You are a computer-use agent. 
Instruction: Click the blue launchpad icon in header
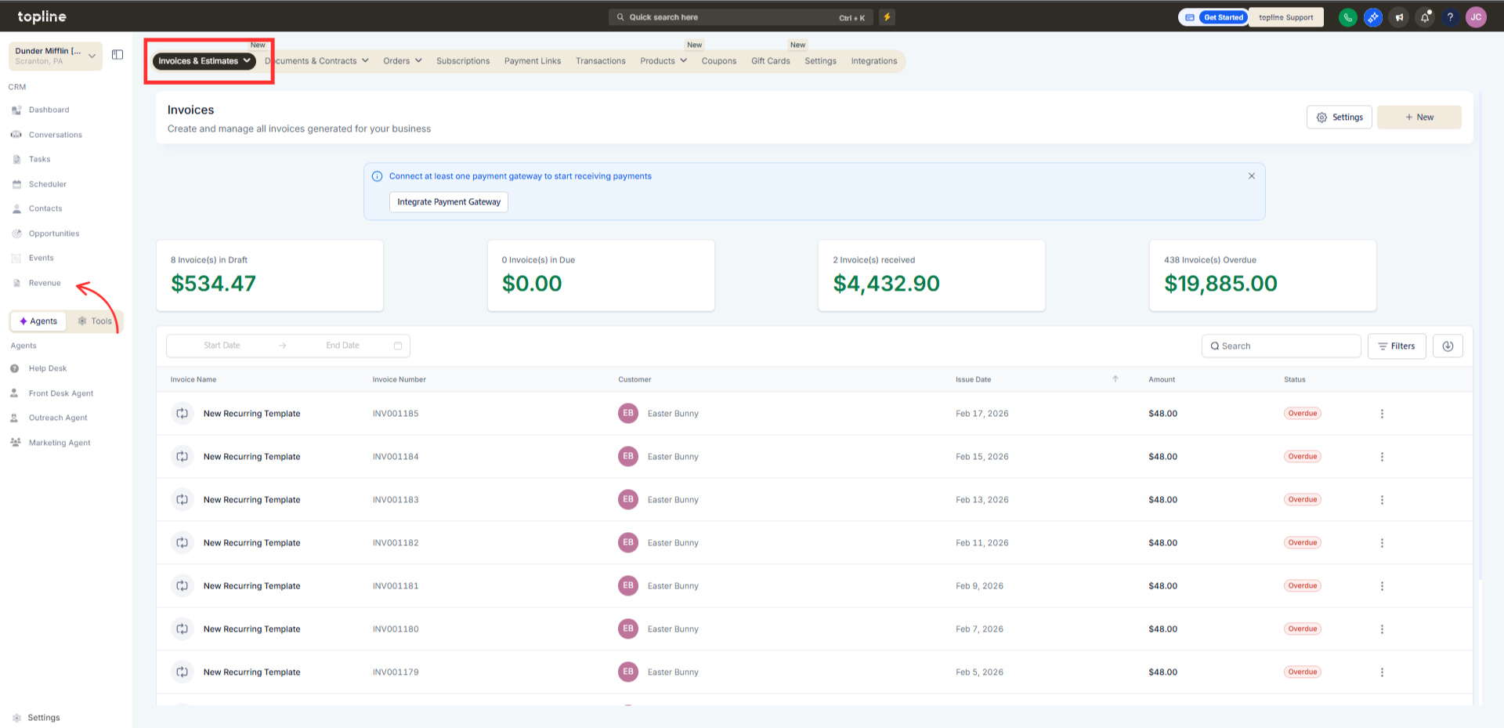[1373, 17]
